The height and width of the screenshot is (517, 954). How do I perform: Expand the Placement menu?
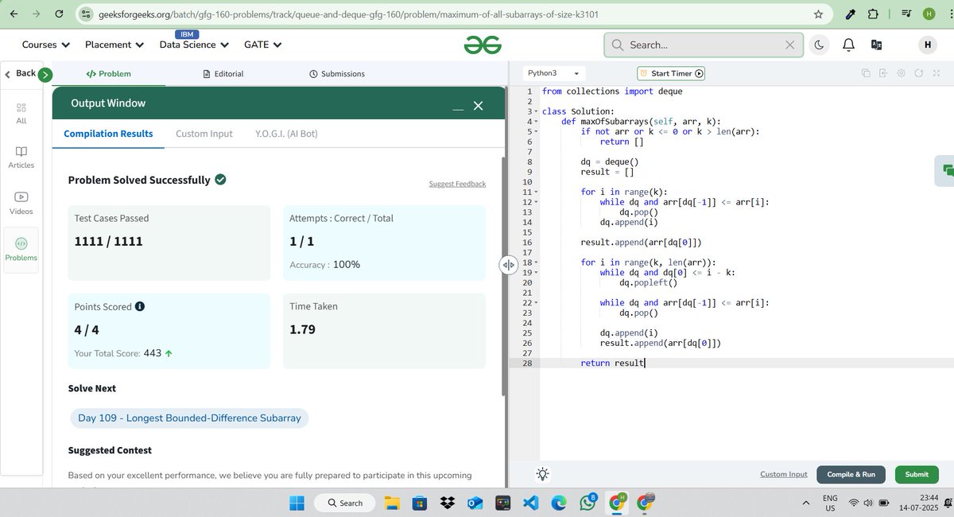pos(113,45)
